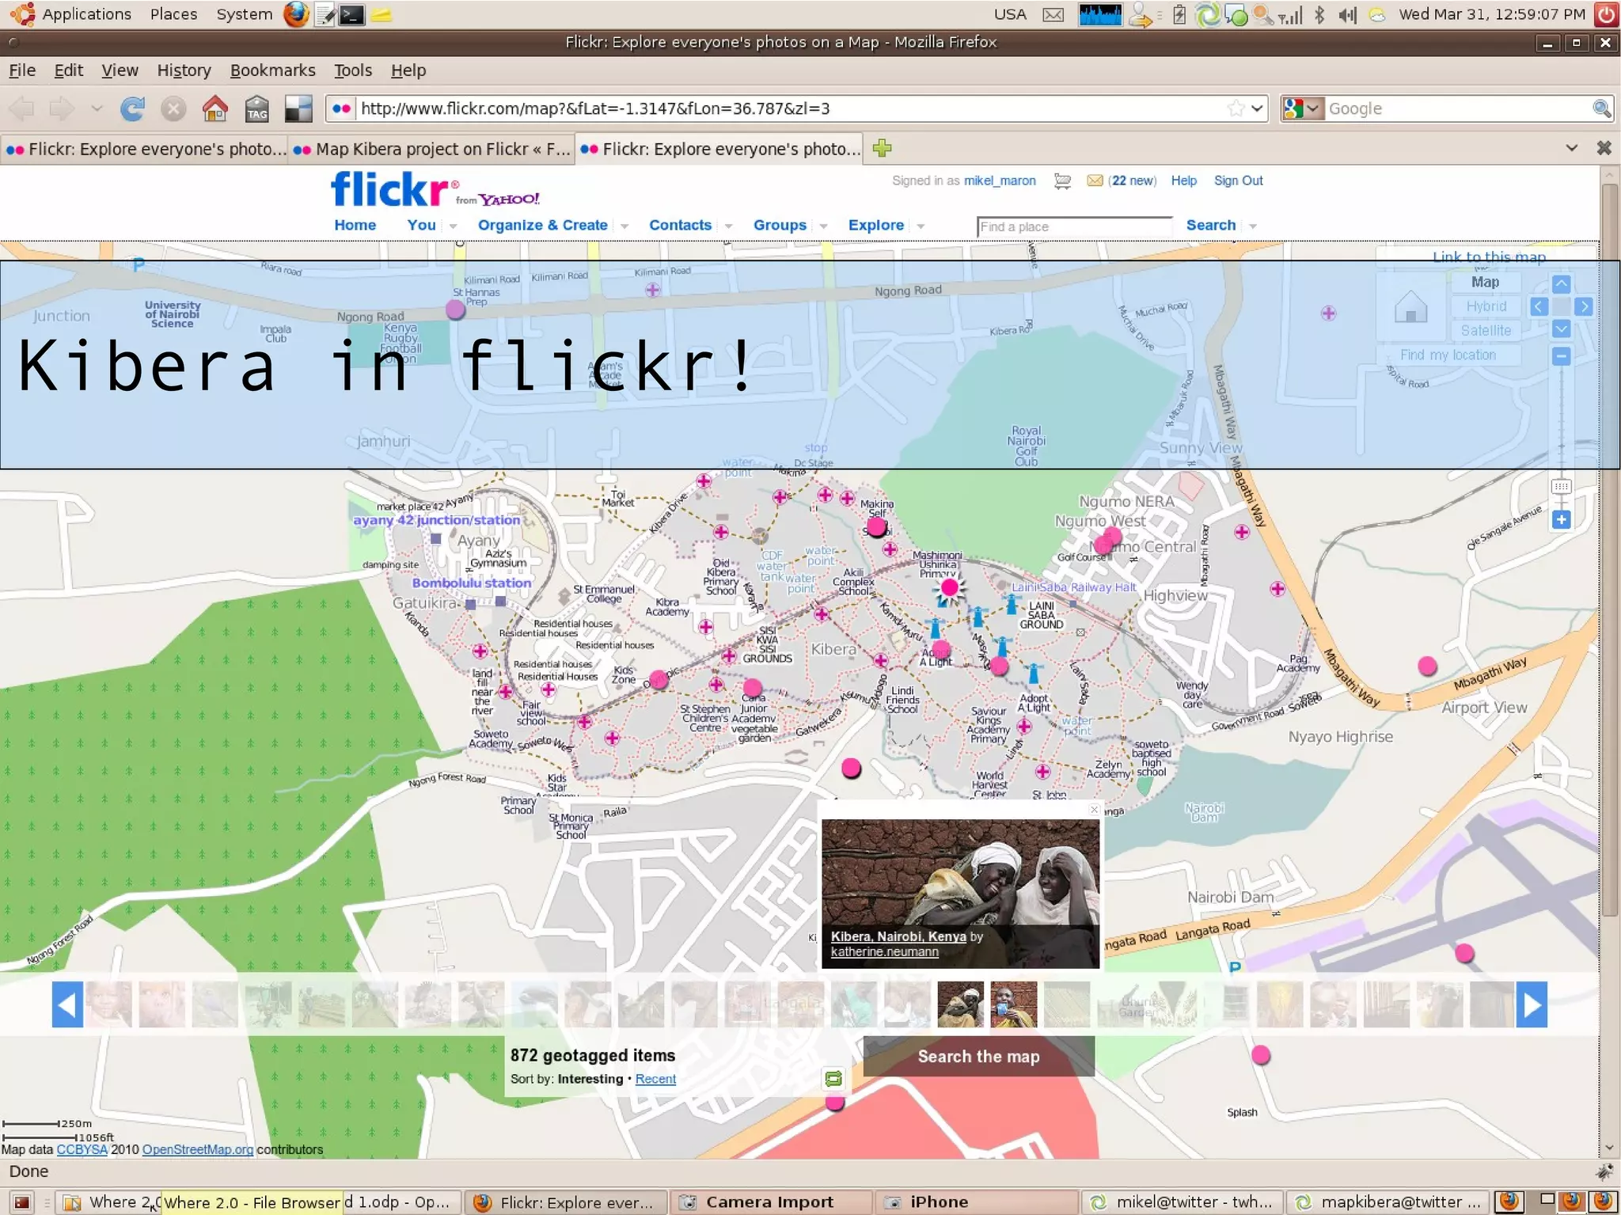
Task: Click the Google search magnifier icon
Action: point(1601,108)
